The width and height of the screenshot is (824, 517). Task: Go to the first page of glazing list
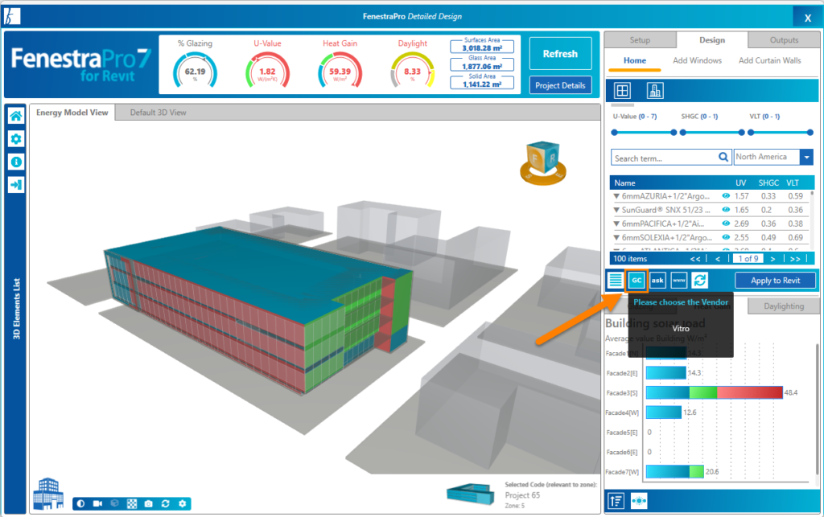(x=695, y=259)
